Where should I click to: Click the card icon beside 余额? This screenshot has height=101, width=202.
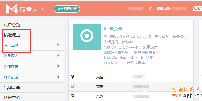click(73, 96)
